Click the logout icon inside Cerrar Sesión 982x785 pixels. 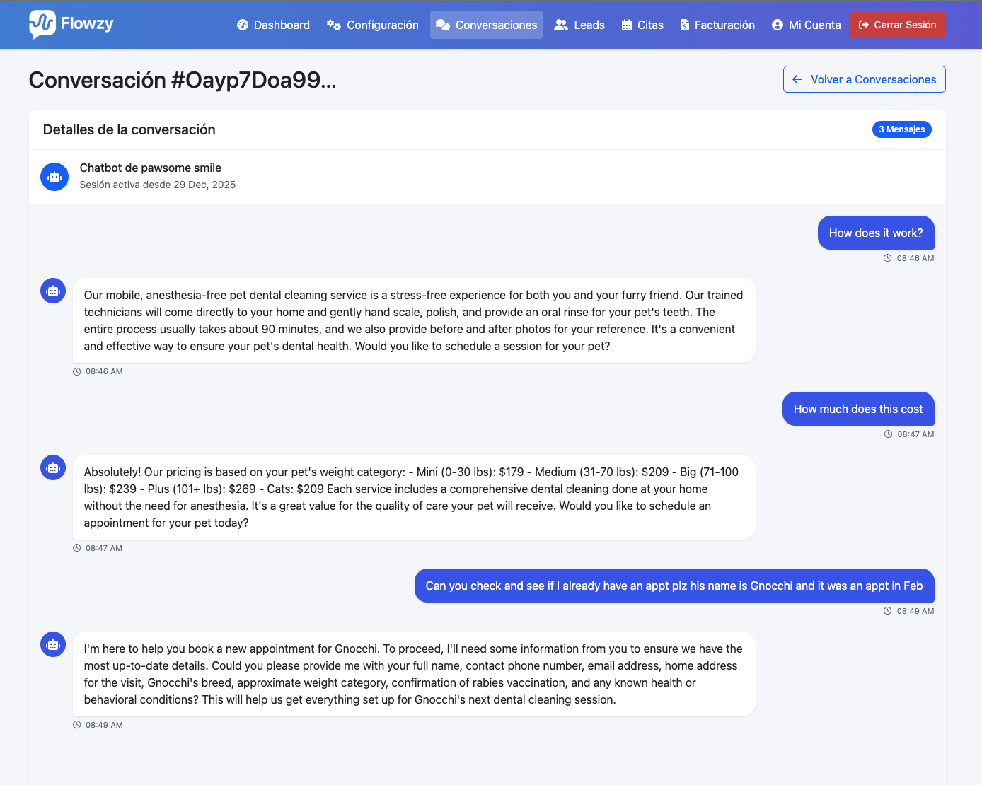tap(864, 24)
